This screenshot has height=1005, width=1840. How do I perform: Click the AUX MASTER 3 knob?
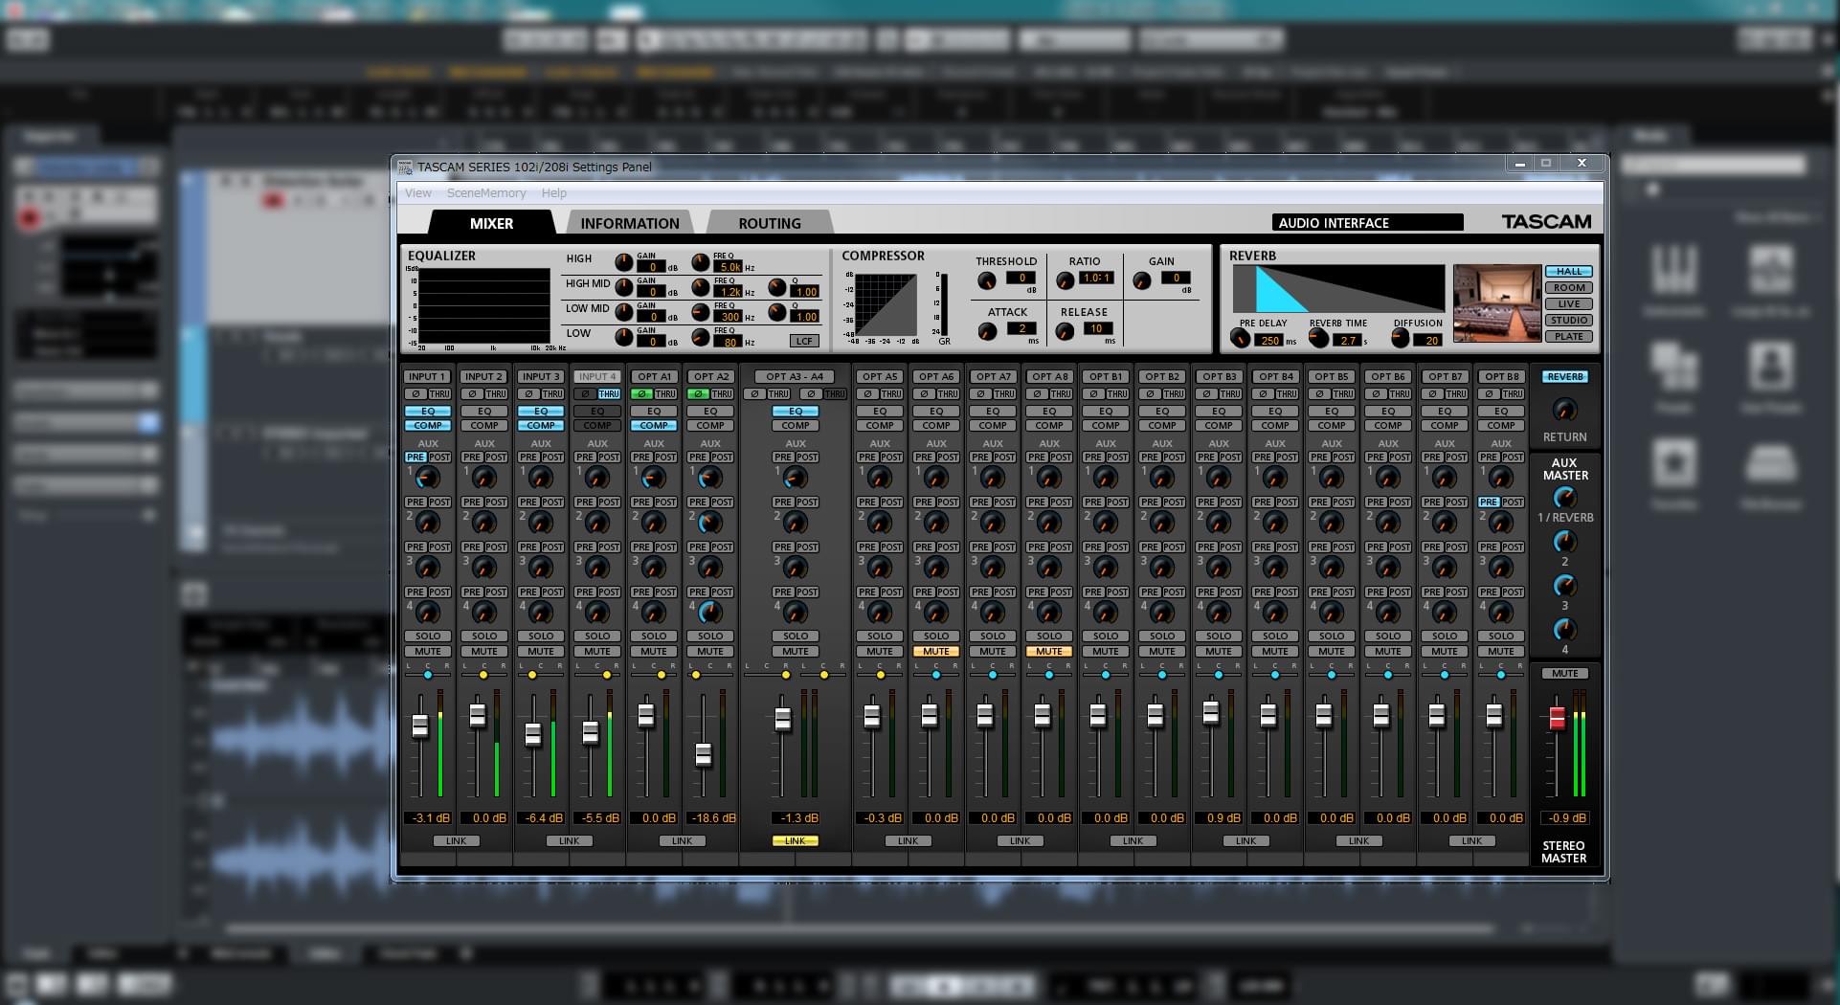coord(1564,586)
